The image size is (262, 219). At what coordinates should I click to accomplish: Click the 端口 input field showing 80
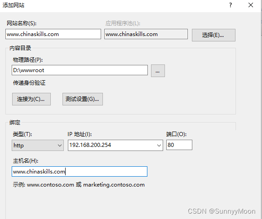click(x=179, y=145)
